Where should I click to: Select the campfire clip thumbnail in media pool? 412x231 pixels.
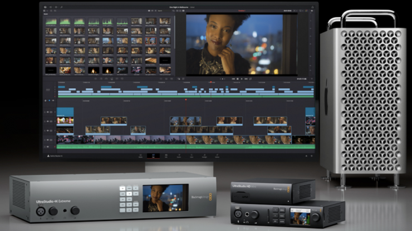tap(92, 70)
